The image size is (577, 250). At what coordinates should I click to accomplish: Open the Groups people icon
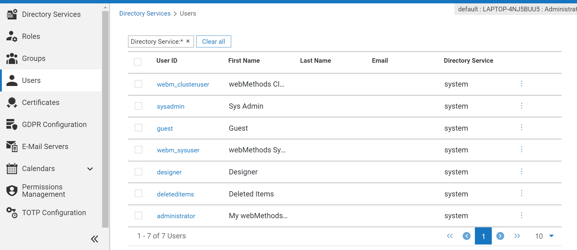[x=12, y=58]
